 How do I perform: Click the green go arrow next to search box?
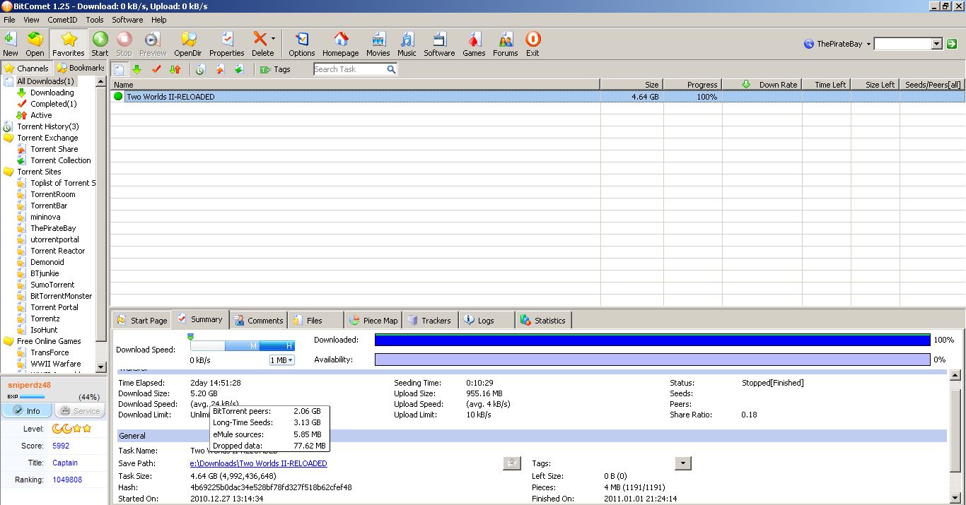click(952, 44)
